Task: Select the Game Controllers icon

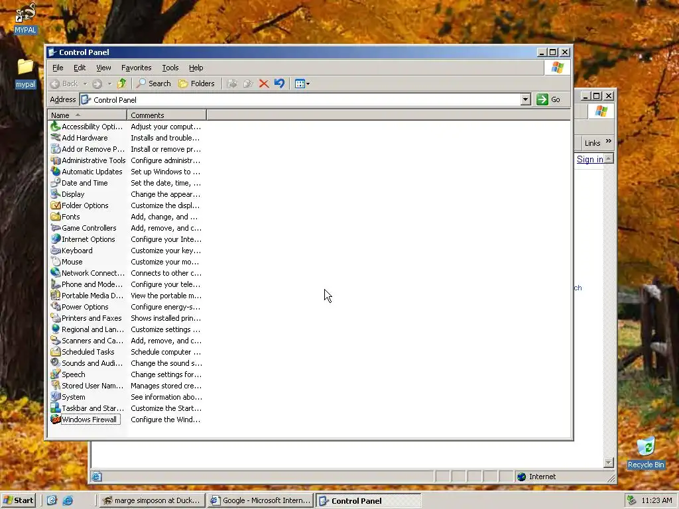Action: click(56, 228)
